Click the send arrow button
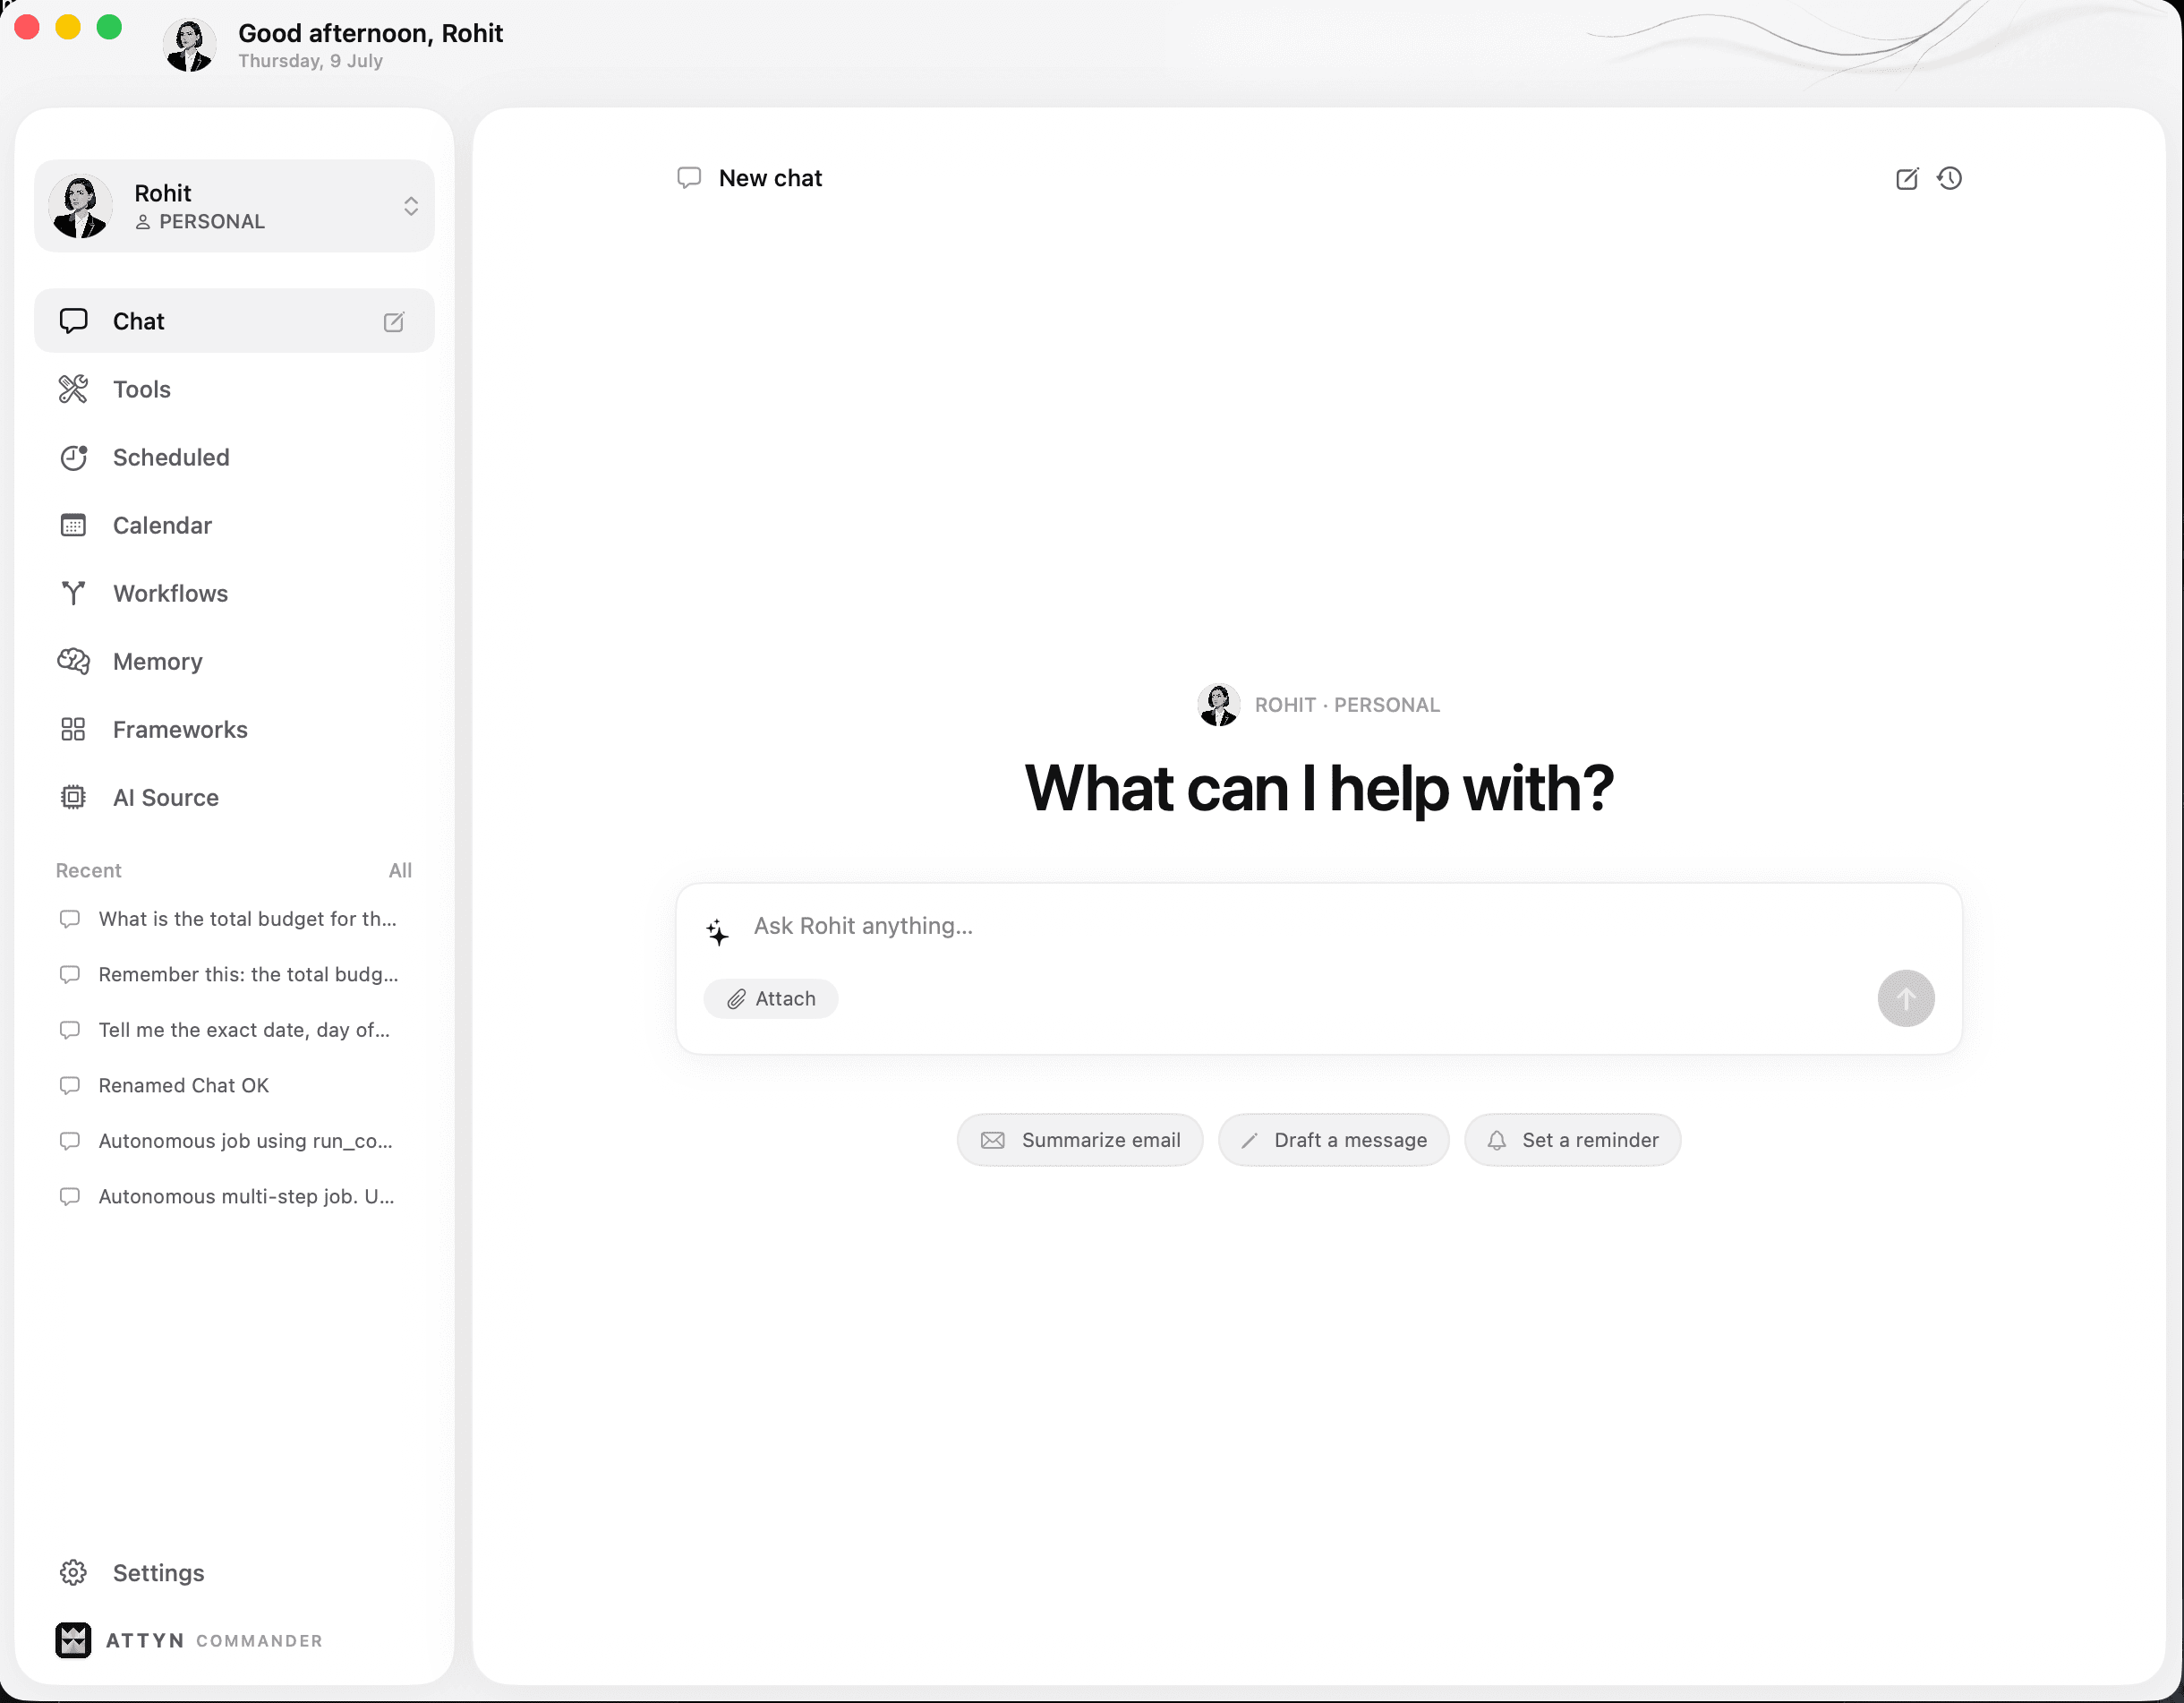The height and width of the screenshot is (1703, 2184). tap(1906, 998)
